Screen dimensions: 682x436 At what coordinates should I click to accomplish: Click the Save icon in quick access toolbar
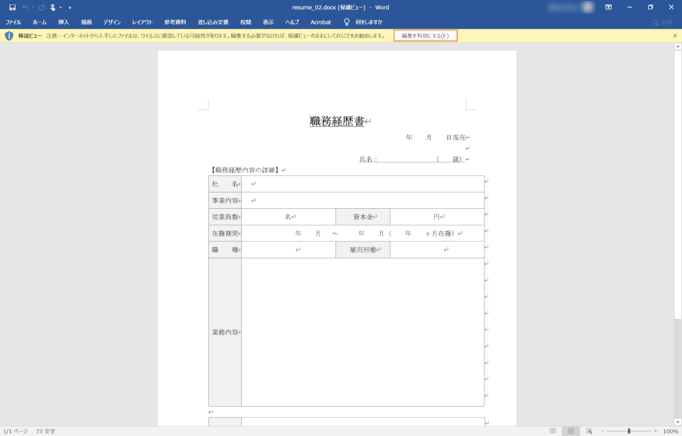13,8
